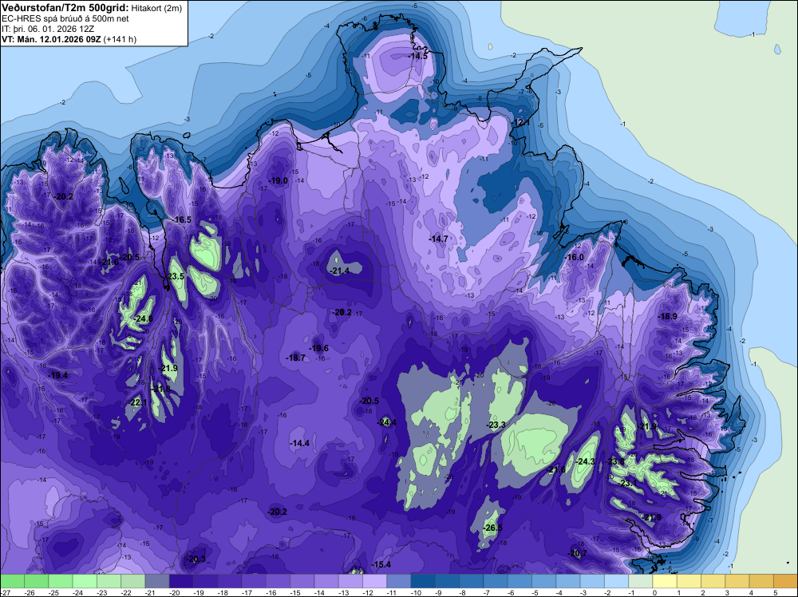The height and width of the screenshot is (597, 798).
Task: Select the "IT: þri. 06. 01. 2026 12Z" line
Action: (48, 29)
